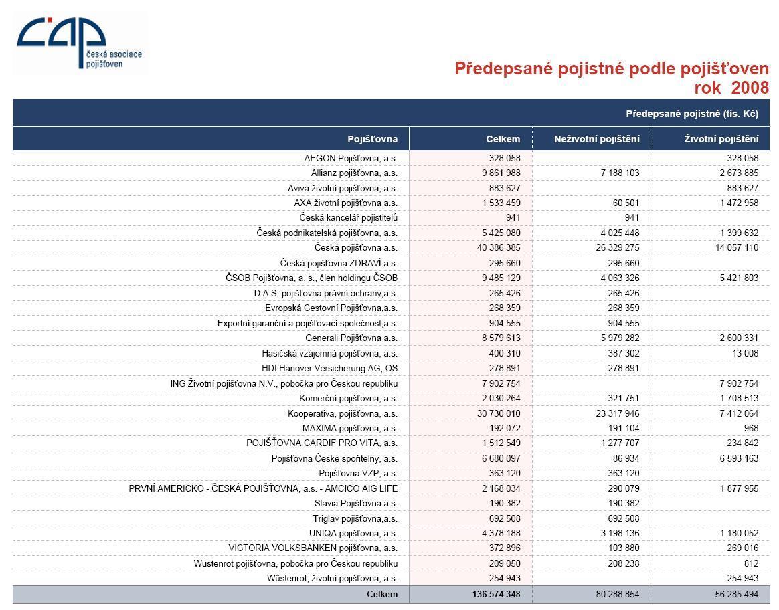
Task: Select grand total value '136 574 348'
Action: coord(497,594)
